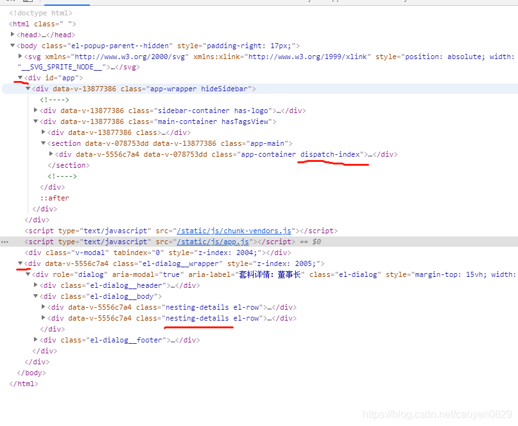518x426 pixels.
Task: Expand the dispatch-index app-container div
Action: [50, 154]
